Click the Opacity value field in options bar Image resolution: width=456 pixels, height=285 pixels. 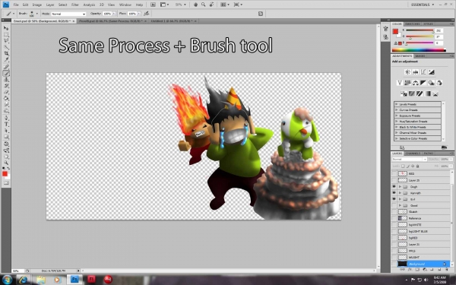(x=107, y=14)
